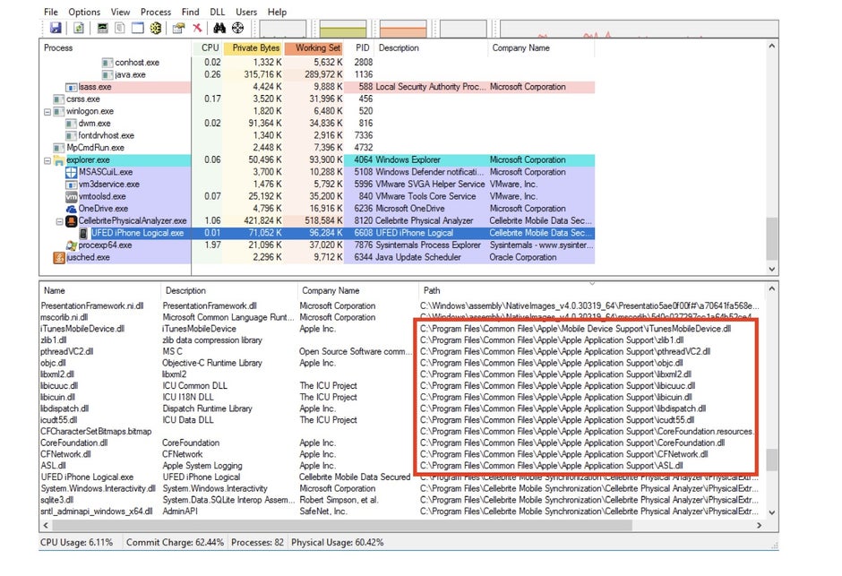Viewport: 842px width, 576px height.
Task: Click the Save floppy disk toolbar icon
Action: click(x=56, y=29)
